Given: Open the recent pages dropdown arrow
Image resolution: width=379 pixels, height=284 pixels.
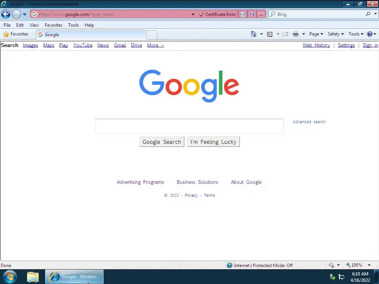Looking at the screenshot, I should (24, 14).
